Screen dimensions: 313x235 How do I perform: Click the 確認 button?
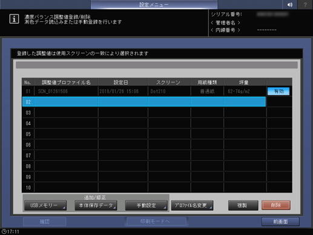pos(45,222)
